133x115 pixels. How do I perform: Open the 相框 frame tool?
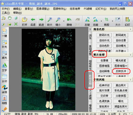5,100
